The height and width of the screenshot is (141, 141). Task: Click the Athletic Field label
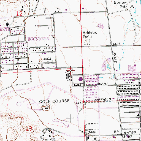pos(90,35)
